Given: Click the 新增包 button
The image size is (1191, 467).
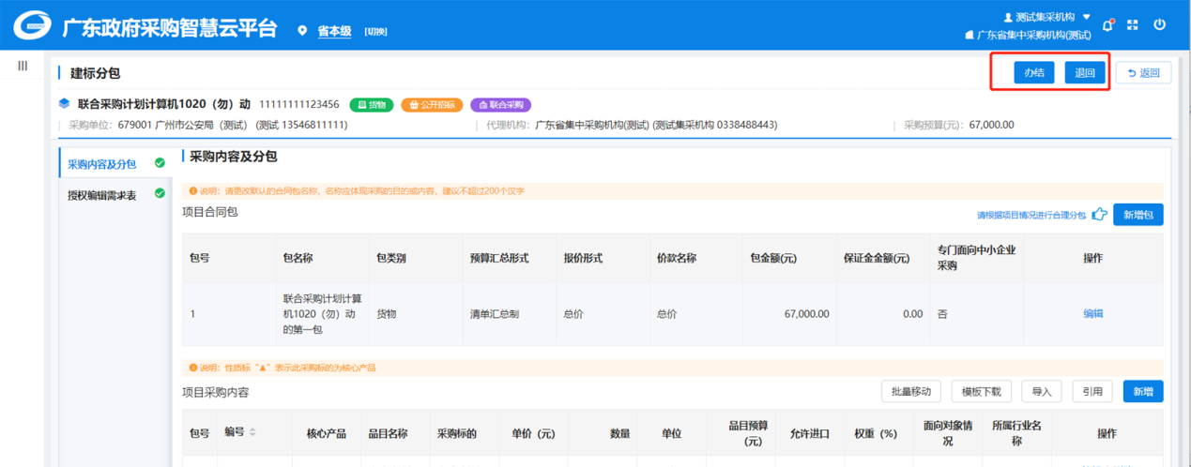Looking at the screenshot, I should tap(1138, 215).
